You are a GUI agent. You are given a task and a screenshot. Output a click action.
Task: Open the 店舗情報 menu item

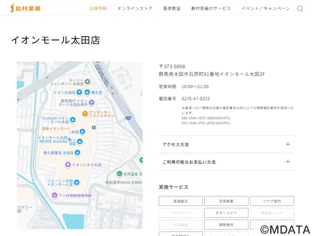(x=98, y=8)
